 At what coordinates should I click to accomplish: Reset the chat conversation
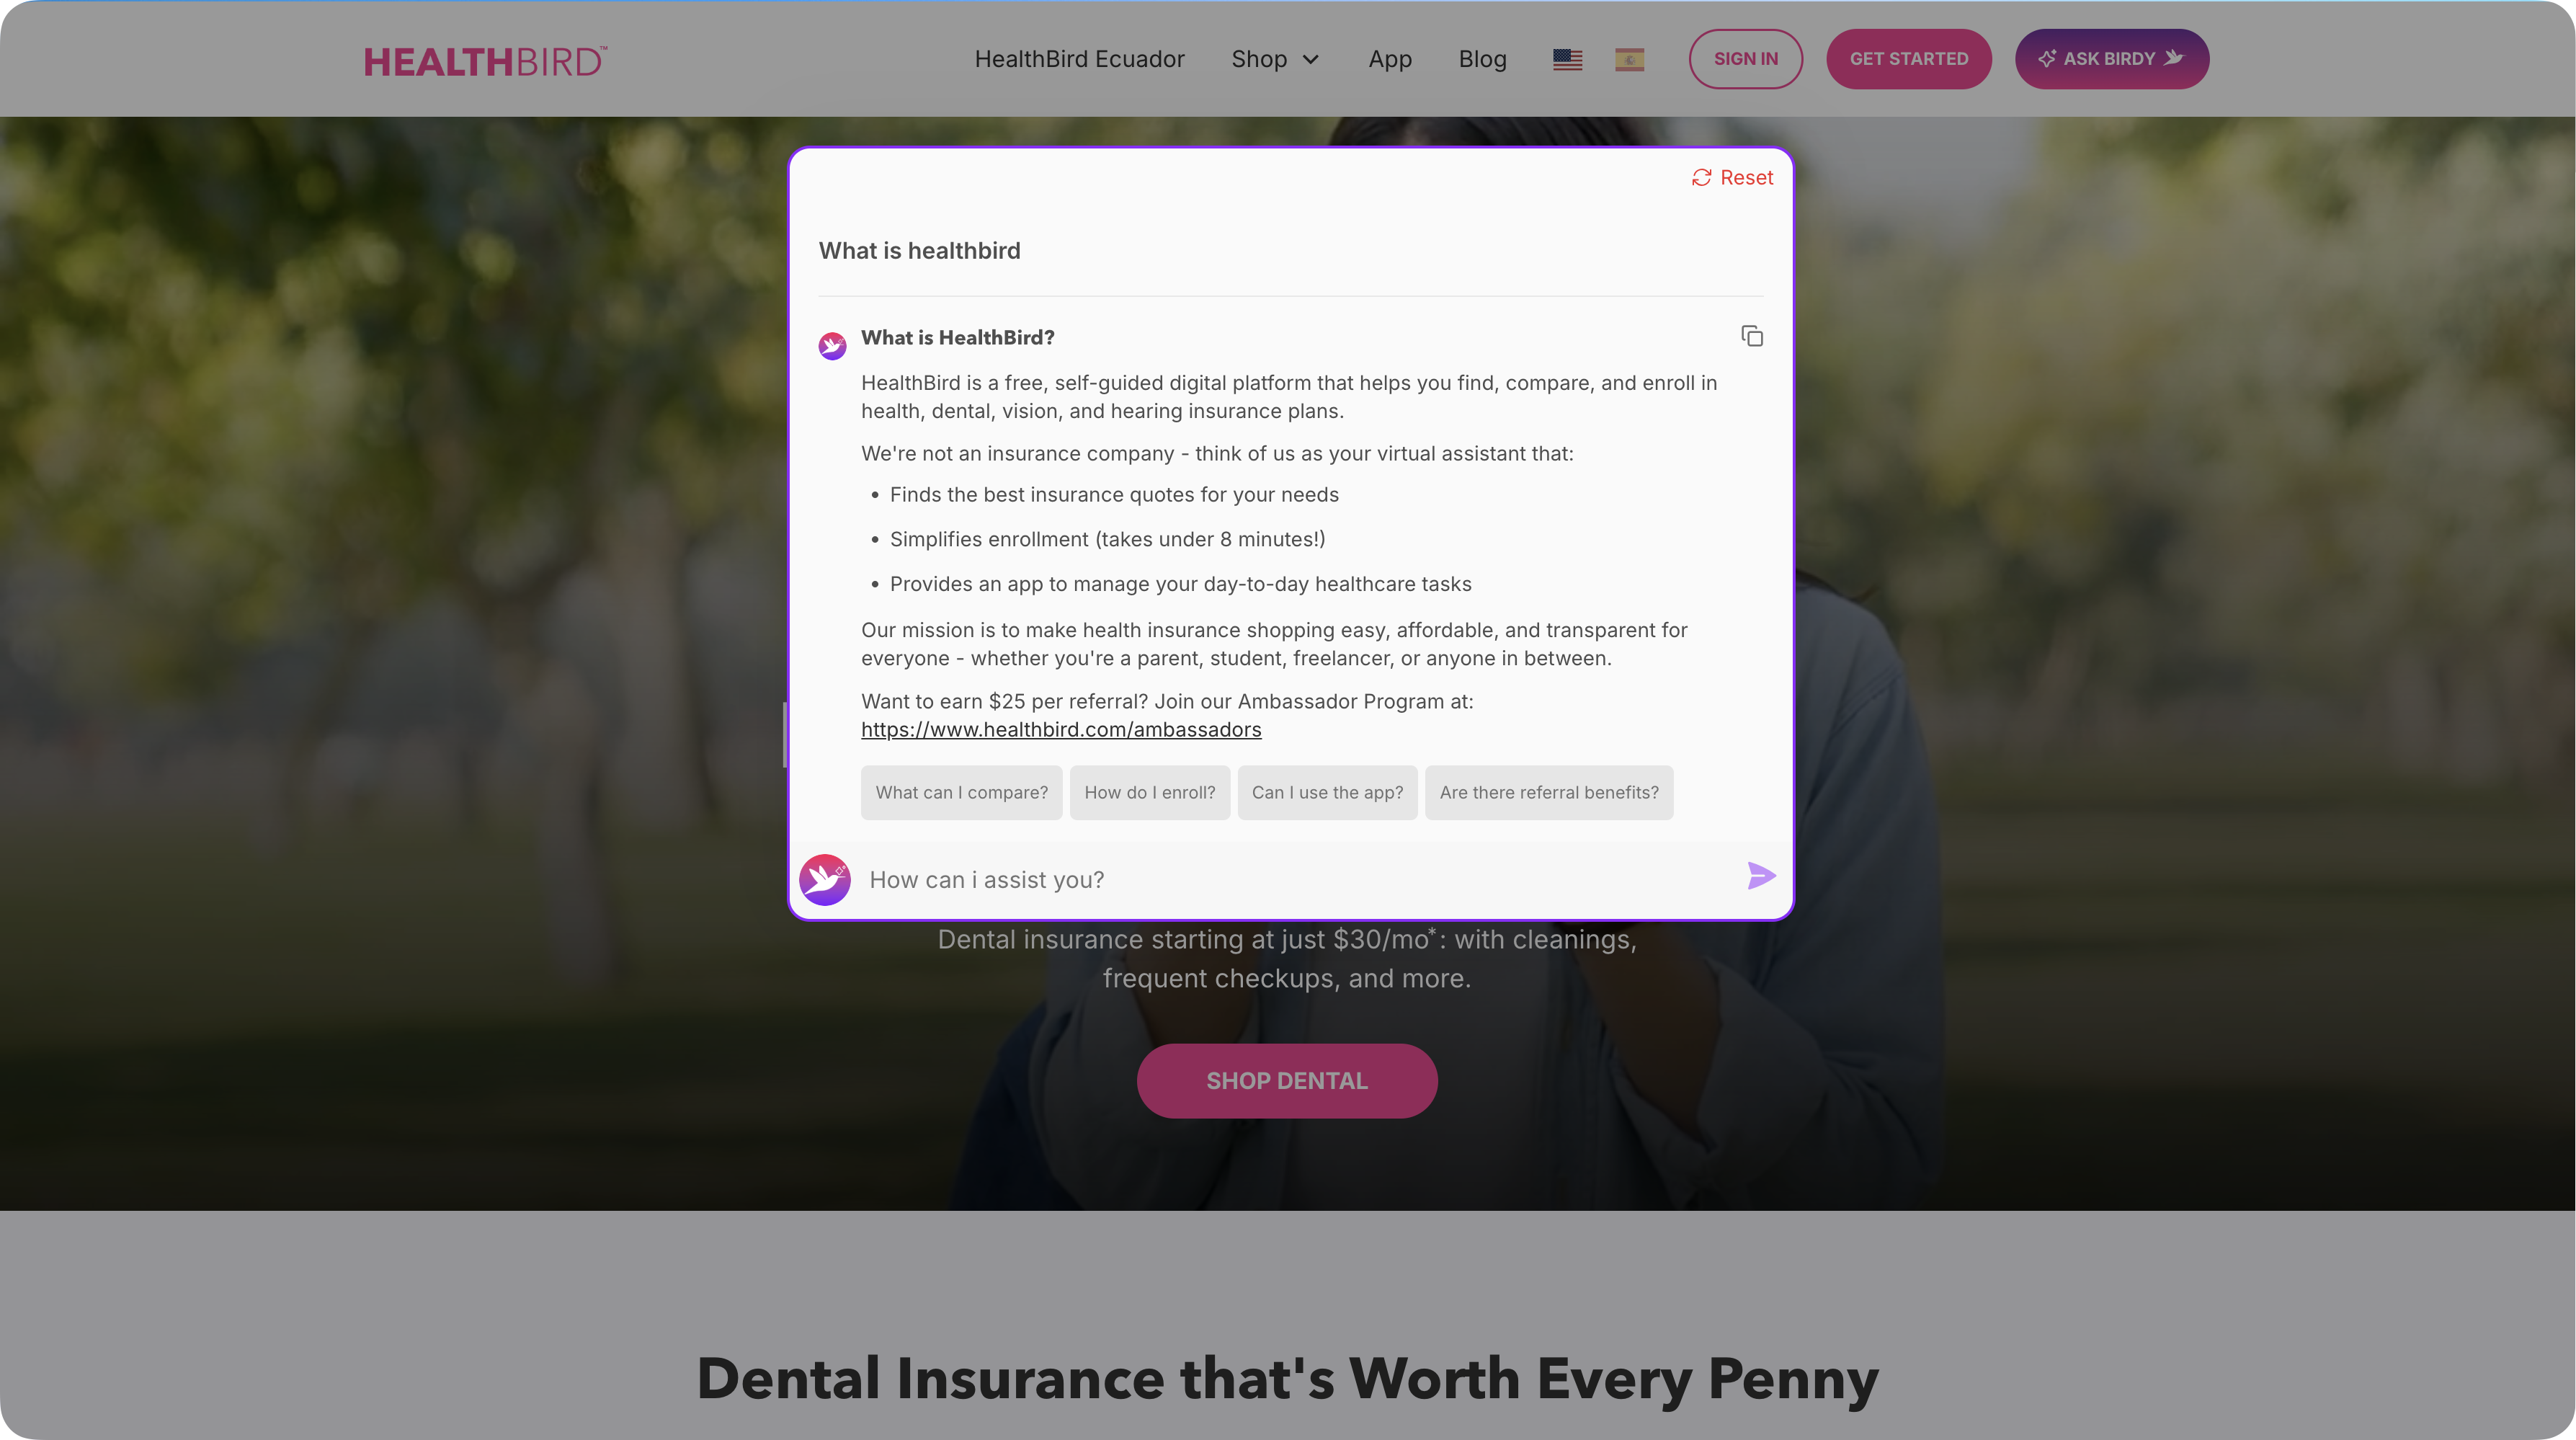[x=1732, y=177]
